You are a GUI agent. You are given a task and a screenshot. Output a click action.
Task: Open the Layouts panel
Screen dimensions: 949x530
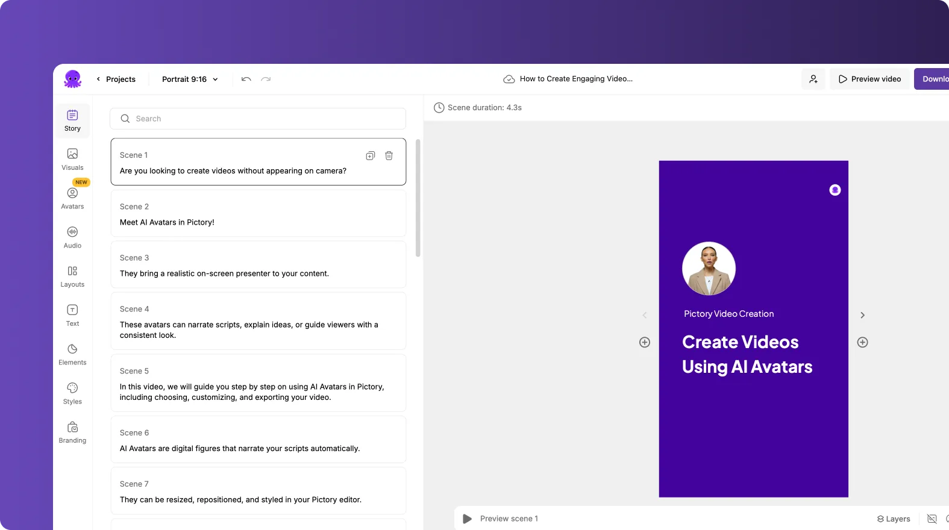(72, 276)
